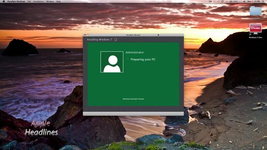Image resolution: width=267 pixels, height=150 pixels.
Task: Click the Administrator user avatar picture
Action: tap(112, 62)
